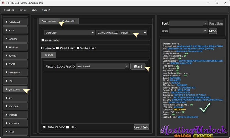Click the 'Model: SM-A207F' log line
This screenshot has width=230, height=138.
click(172, 80)
